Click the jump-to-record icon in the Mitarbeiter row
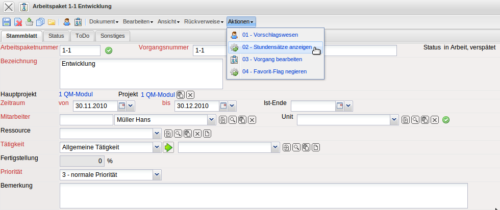The height and width of the screenshot is (210, 500). coord(222,120)
